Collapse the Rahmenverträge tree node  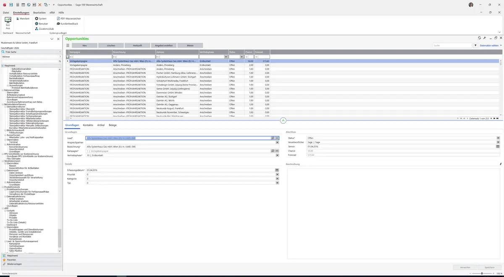[x=3, y=90]
